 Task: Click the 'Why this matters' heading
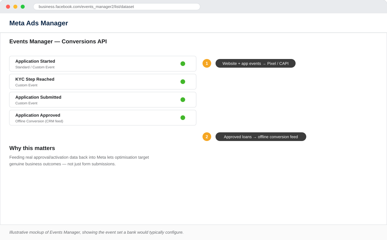click(x=32, y=148)
